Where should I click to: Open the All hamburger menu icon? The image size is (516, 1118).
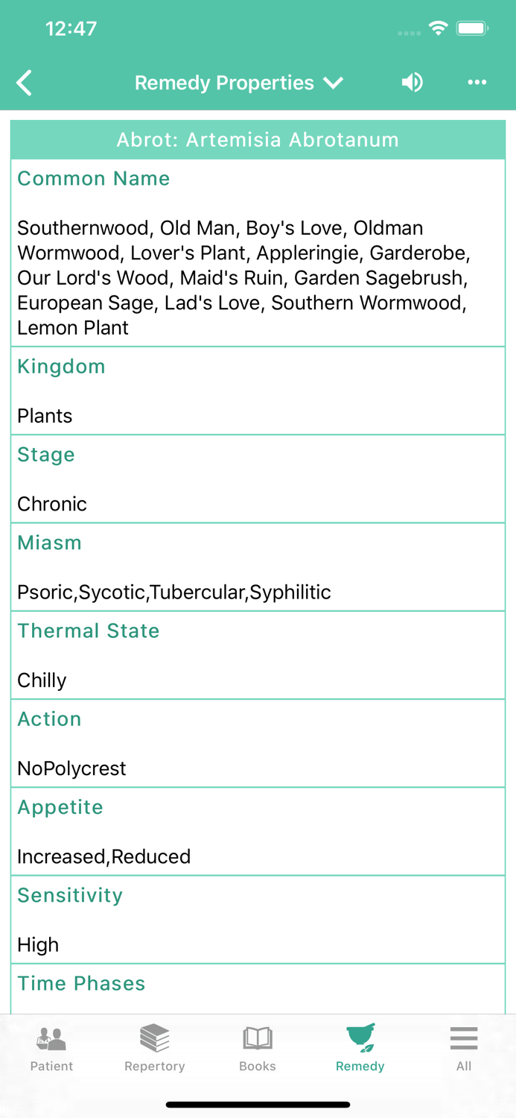pyautogui.click(x=463, y=1038)
